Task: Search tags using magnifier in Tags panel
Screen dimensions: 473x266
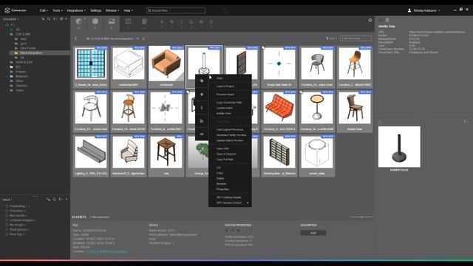Action: 54,199
